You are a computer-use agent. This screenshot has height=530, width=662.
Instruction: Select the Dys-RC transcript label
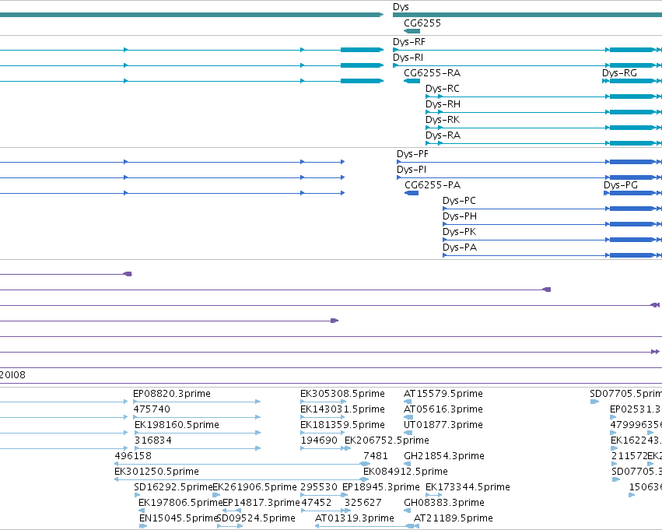pyautogui.click(x=443, y=89)
